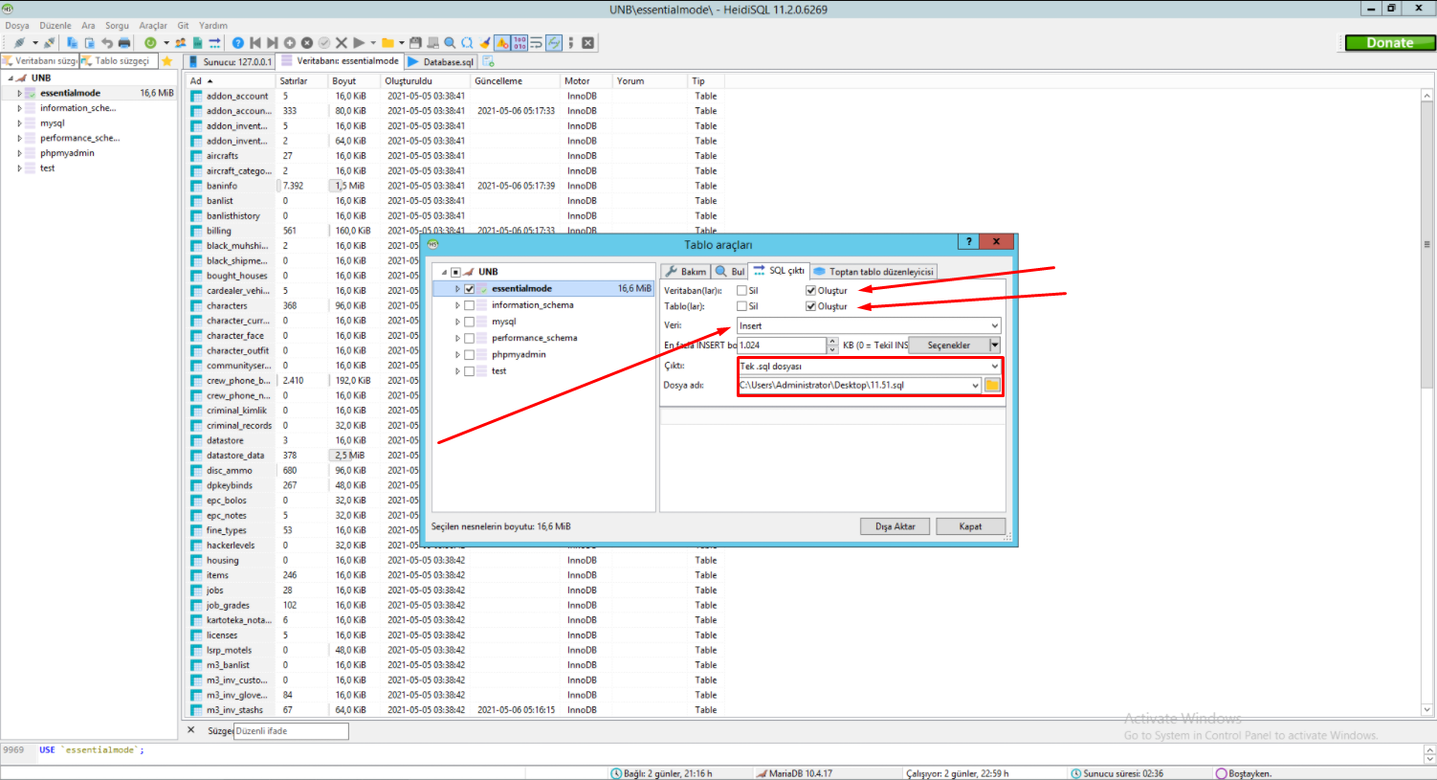Expand essentialmode node in dialog tree
This screenshot has height=780, width=1437.
(x=457, y=288)
